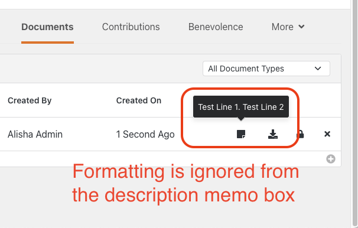Click the chevron in the document types select
The height and width of the screenshot is (228, 358).
click(x=318, y=69)
